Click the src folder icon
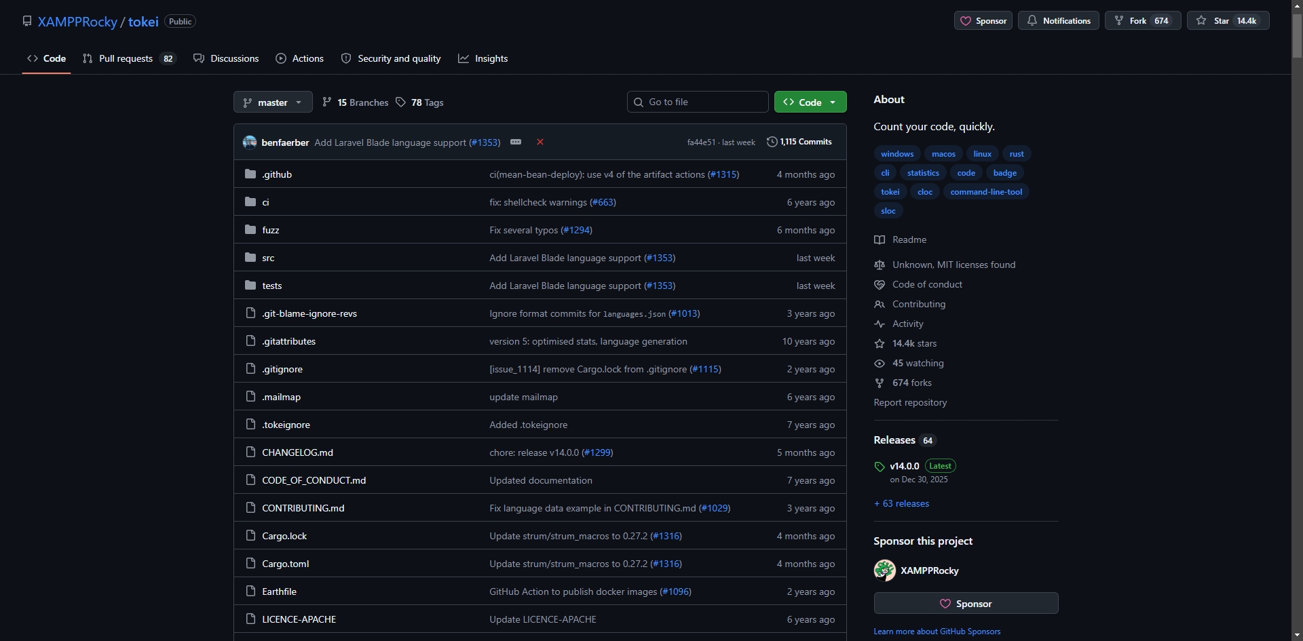Image resolution: width=1303 pixels, height=641 pixels. click(x=250, y=258)
